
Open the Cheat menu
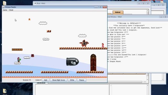pyautogui.click(x=11, y=10)
